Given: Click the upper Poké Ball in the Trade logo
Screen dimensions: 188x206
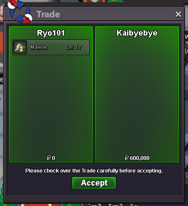Looking at the screenshot, I should pos(12,5).
